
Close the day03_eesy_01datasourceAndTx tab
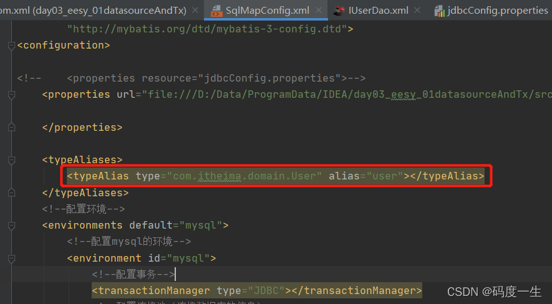195,11
